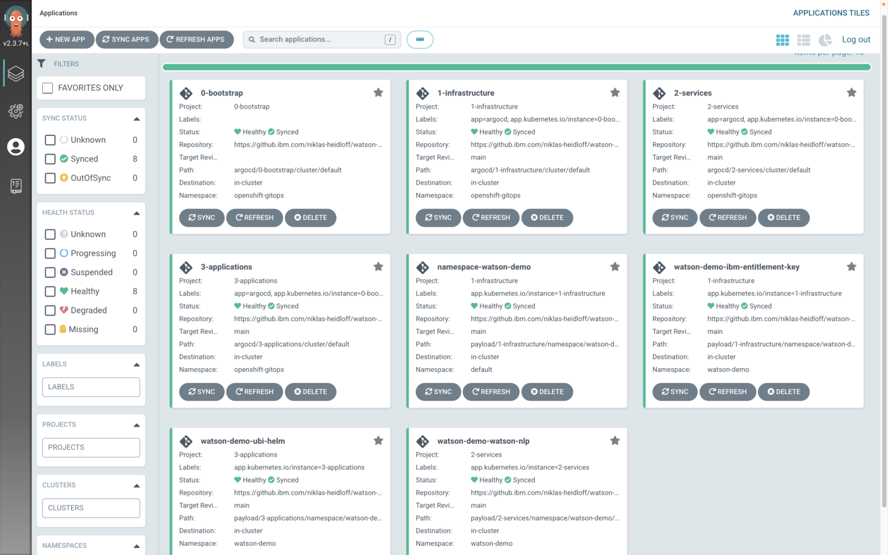Screen dimensions: 888x555
Task: Refresh the 1-infrastructure application
Action: pos(491,217)
